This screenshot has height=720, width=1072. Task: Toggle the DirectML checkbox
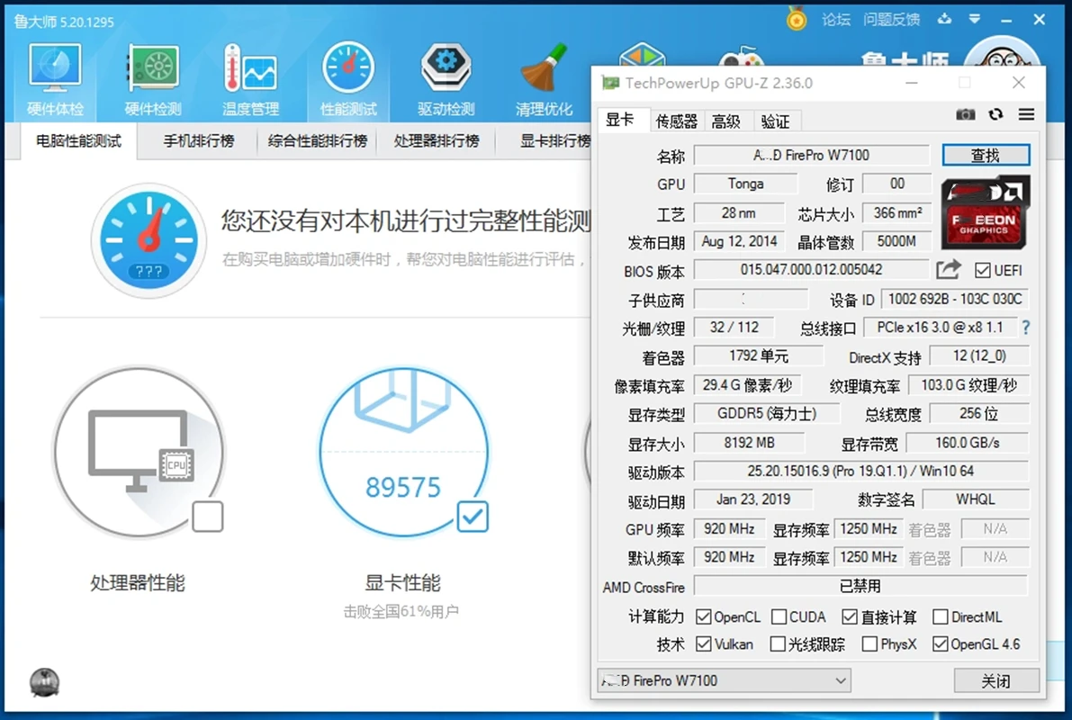pyautogui.click(x=940, y=616)
